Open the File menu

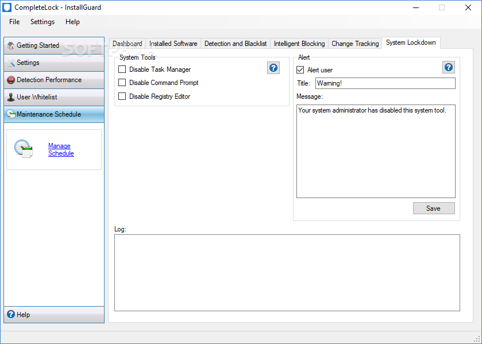coord(14,22)
